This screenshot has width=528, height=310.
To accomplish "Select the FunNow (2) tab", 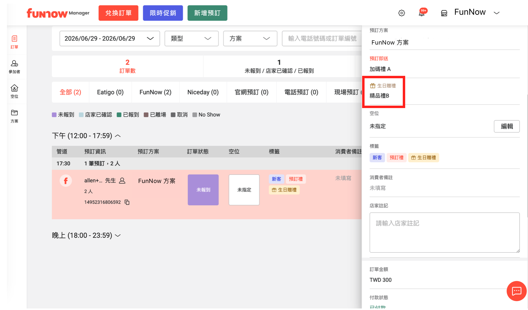I will 155,92.
